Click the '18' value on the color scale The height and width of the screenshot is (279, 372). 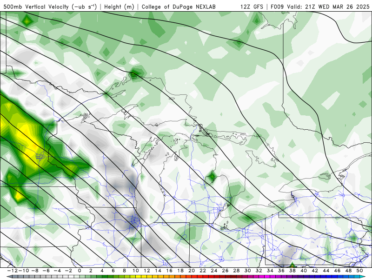pos(180,271)
